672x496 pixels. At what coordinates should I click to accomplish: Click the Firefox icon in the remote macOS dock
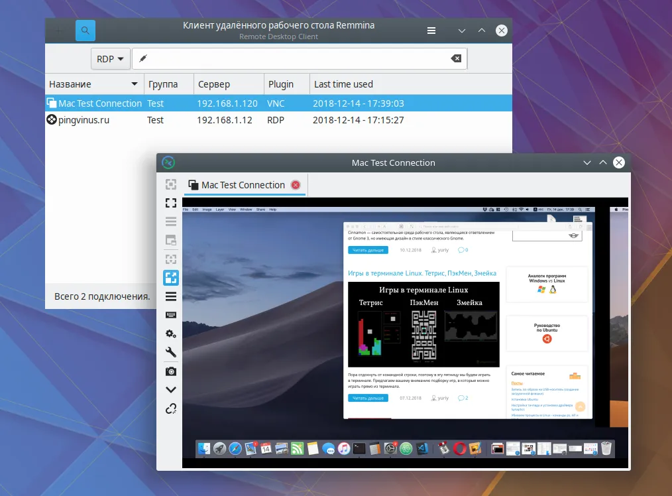coord(460,448)
